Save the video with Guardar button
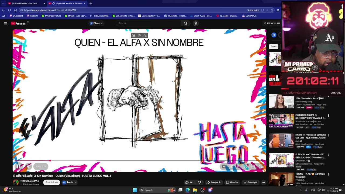 (232, 182)
